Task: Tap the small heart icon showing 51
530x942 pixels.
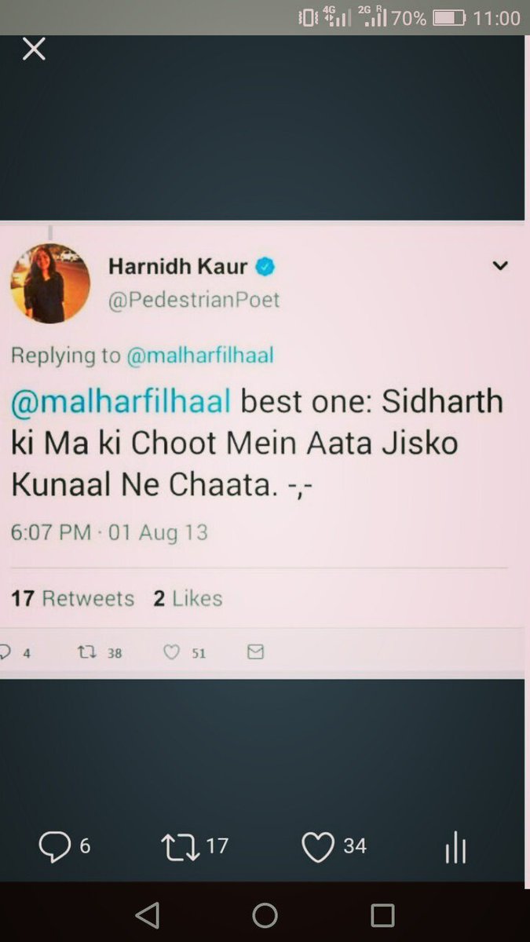Action: coord(185,652)
